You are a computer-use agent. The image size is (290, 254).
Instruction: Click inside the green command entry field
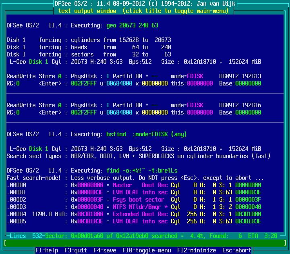coord(145,243)
